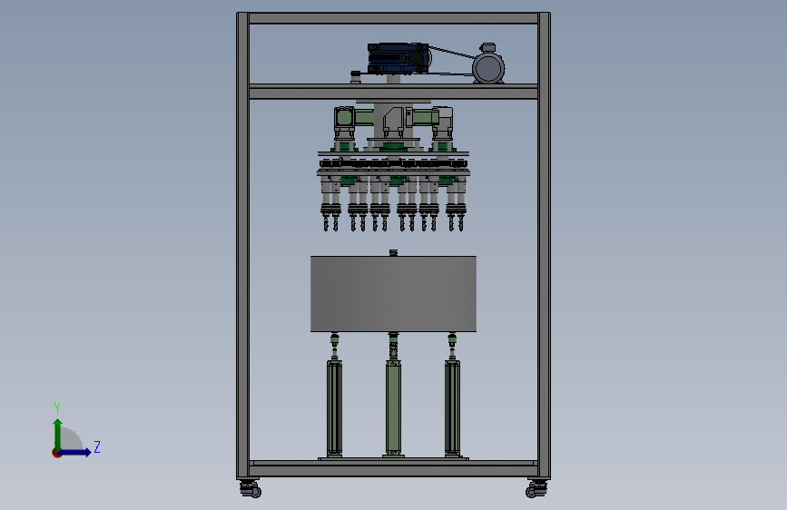The image size is (787, 510).
Task: Select the rightmost drill spindle tip
Action: point(461,224)
